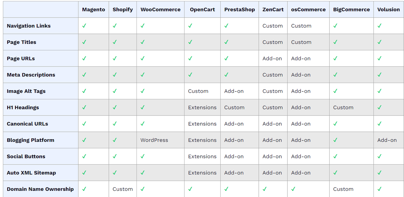
Task: Click the Auto XML Sitemap row label
Action: (x=31, y=173)
